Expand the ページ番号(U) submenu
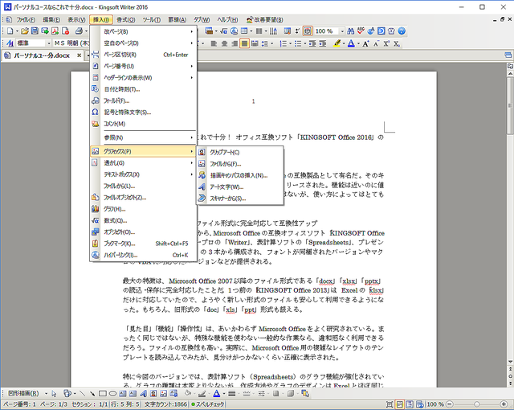 point(143,66)
